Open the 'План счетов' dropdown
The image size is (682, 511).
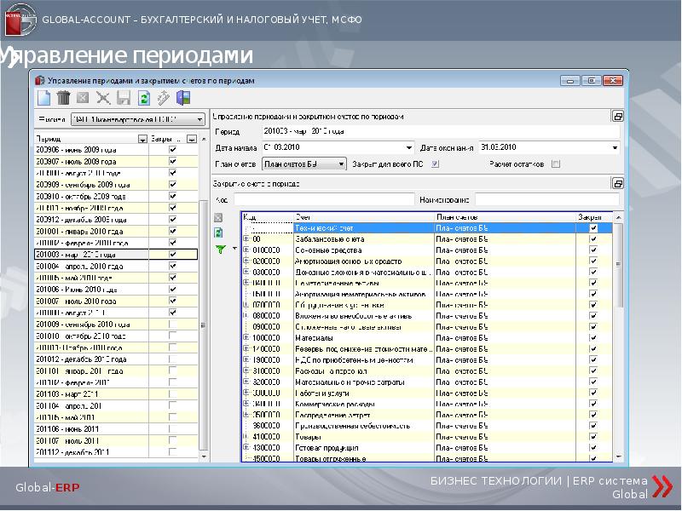[341, 164]
